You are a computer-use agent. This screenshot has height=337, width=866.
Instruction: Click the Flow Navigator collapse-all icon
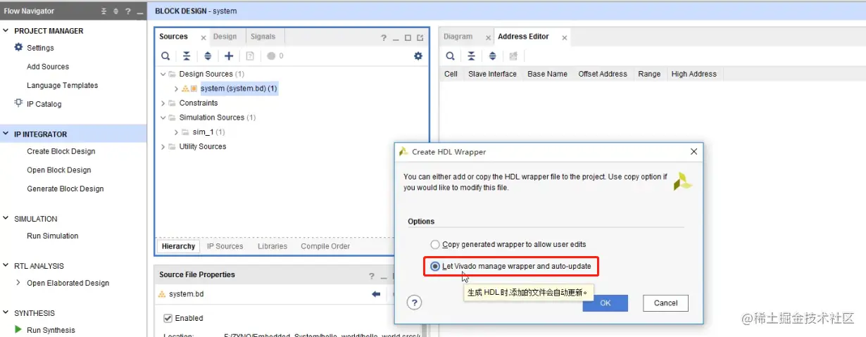(104, 11)
